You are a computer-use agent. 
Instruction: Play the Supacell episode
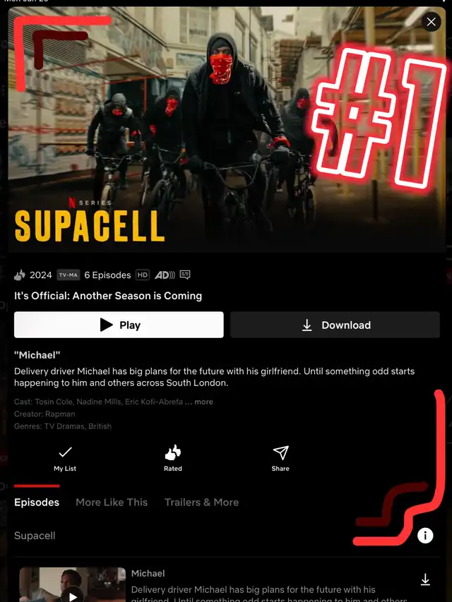119,325
